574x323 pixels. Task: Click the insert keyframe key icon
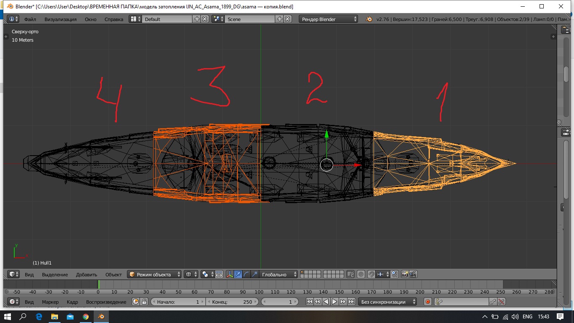493,302
